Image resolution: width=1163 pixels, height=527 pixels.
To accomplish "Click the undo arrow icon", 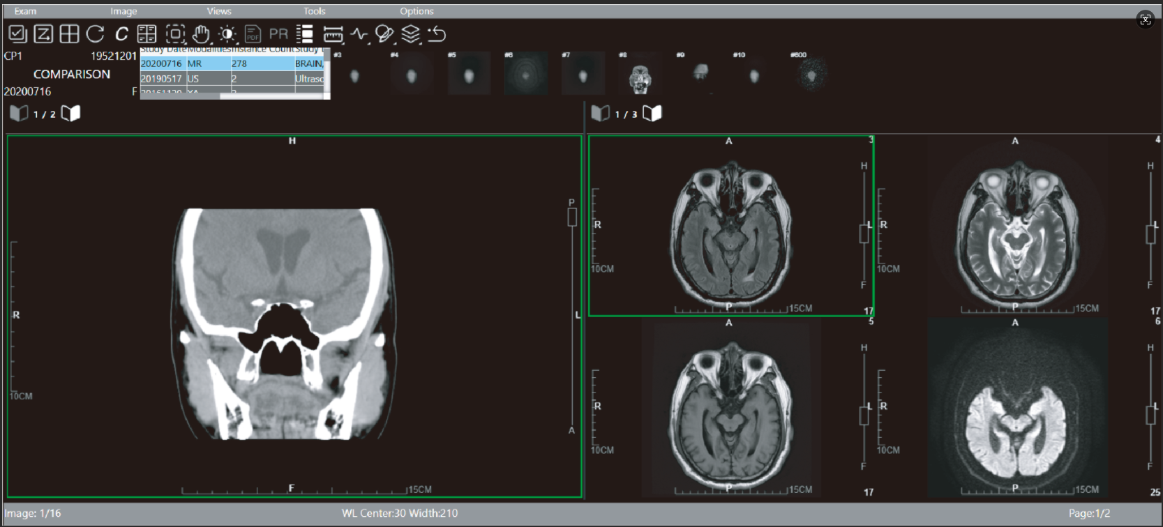I will click(437, 33).
